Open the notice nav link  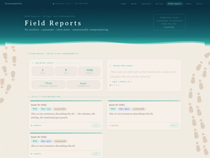point(199,4)
